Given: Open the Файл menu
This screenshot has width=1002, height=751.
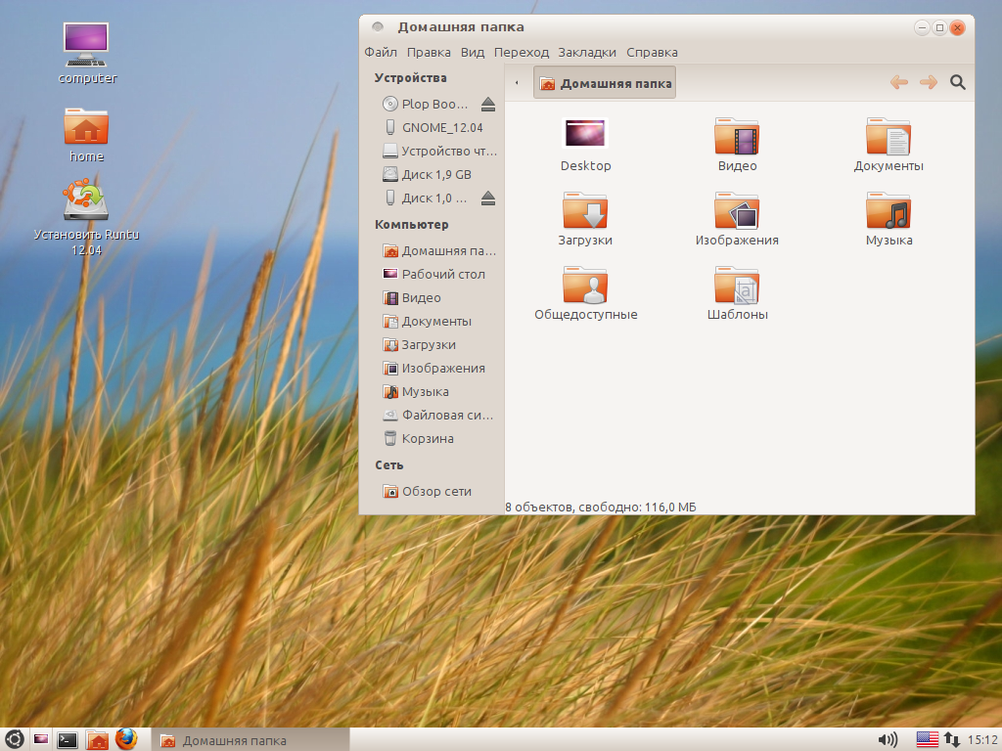Looking at the screenshot, I should 381,53.
